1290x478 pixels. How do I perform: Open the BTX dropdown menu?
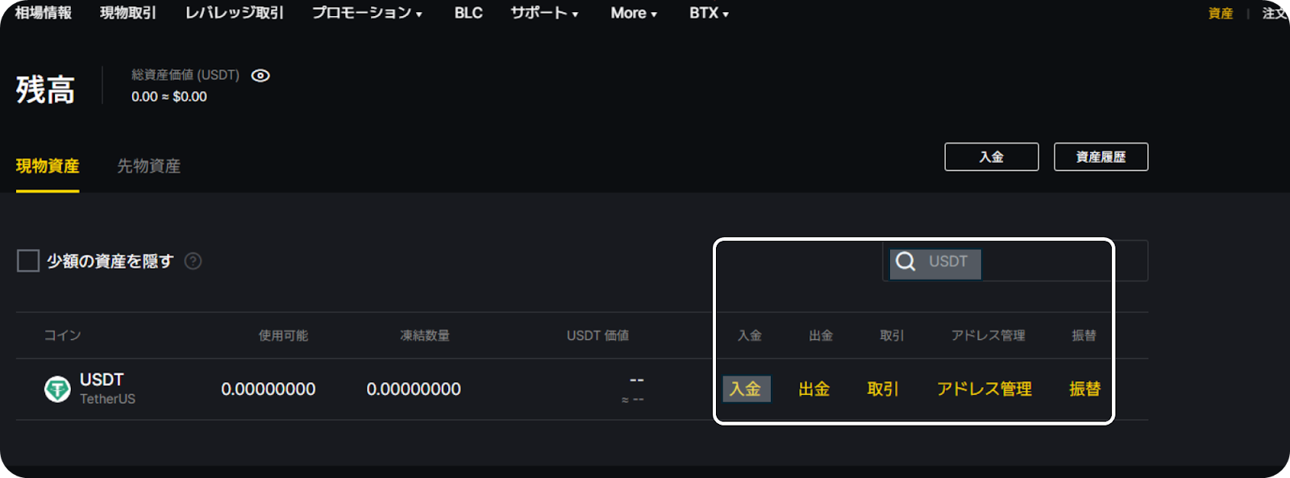709,13
